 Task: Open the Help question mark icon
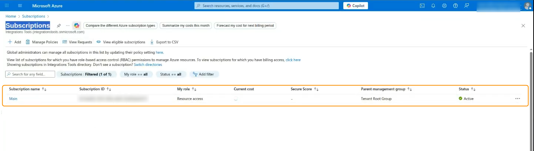455,6
